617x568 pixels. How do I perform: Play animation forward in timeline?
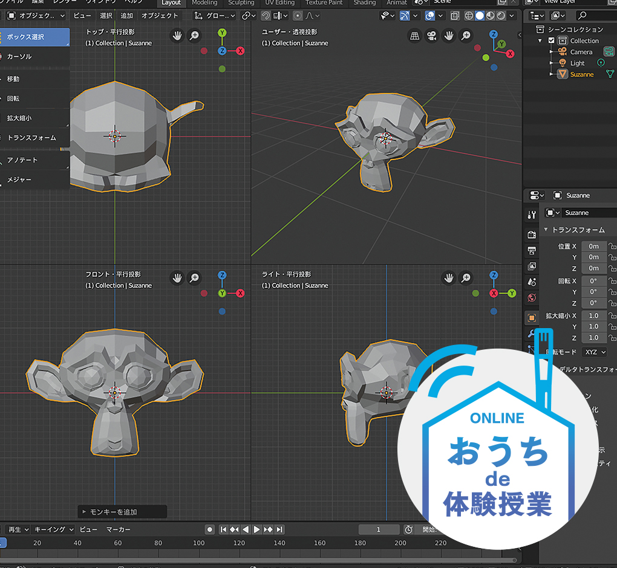click(257, 529)
